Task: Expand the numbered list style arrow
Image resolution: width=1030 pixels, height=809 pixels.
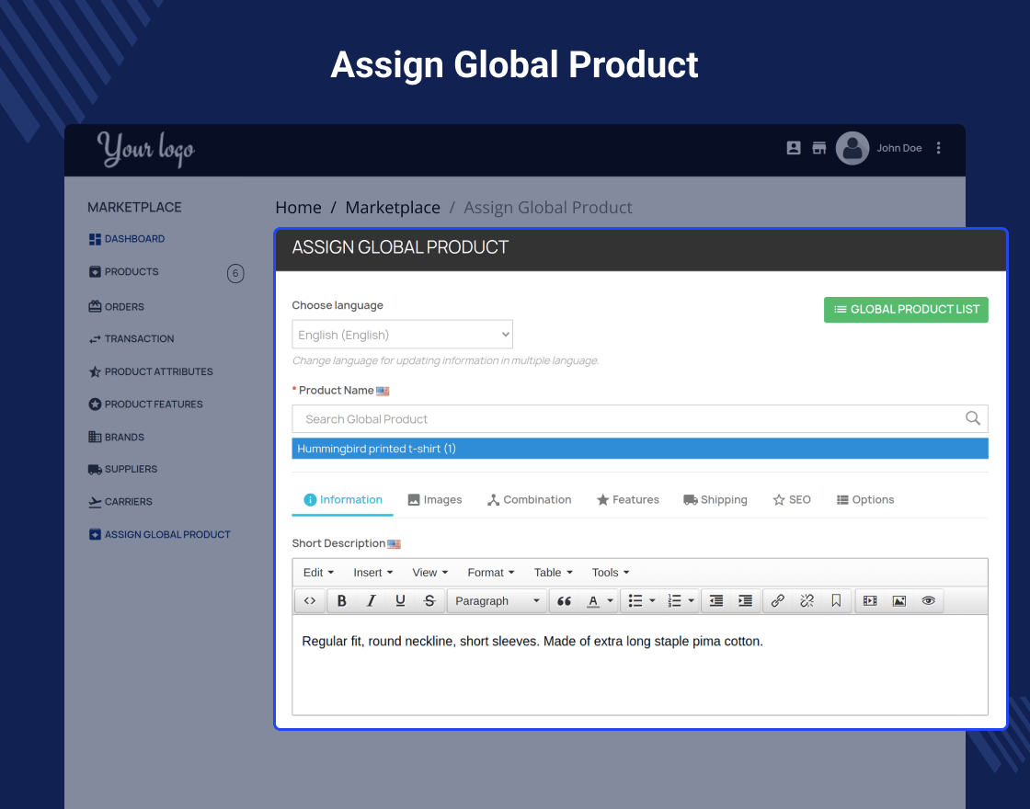Action: 691,601
